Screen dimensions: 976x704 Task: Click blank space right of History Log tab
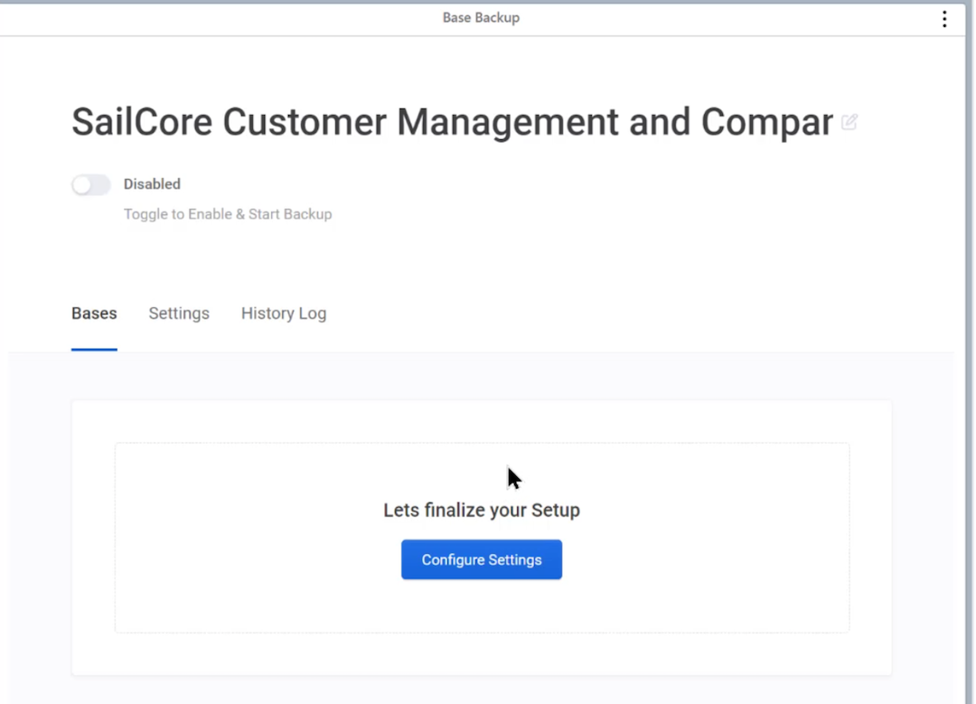[x=623, y=313]
